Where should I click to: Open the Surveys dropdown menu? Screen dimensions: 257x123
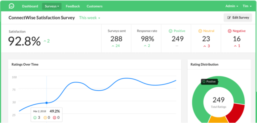(x=52, y=6)
